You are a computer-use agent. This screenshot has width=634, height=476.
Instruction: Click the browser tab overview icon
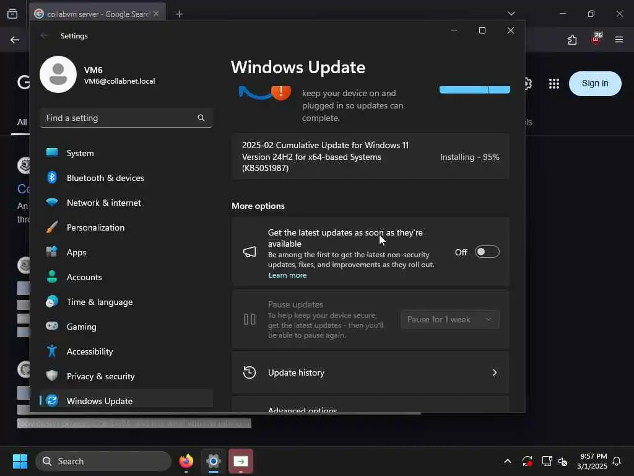tap(12, 14)
